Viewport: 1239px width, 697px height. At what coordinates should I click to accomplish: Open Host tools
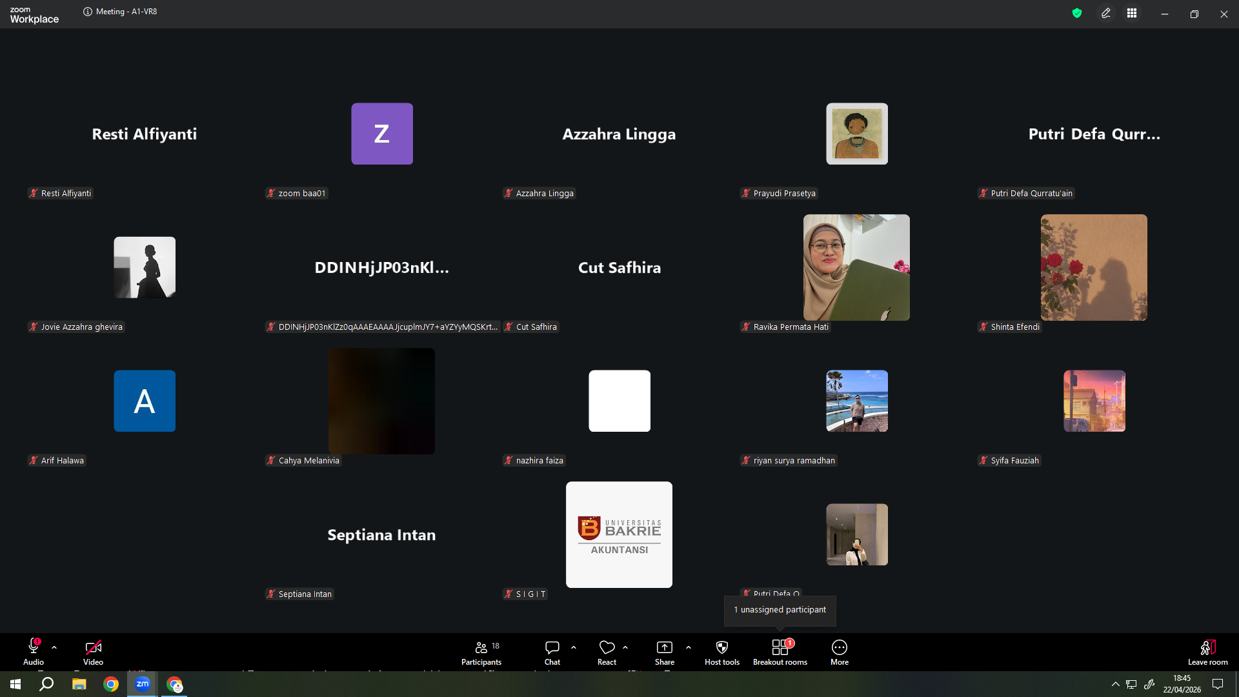[x=722, y=652]
